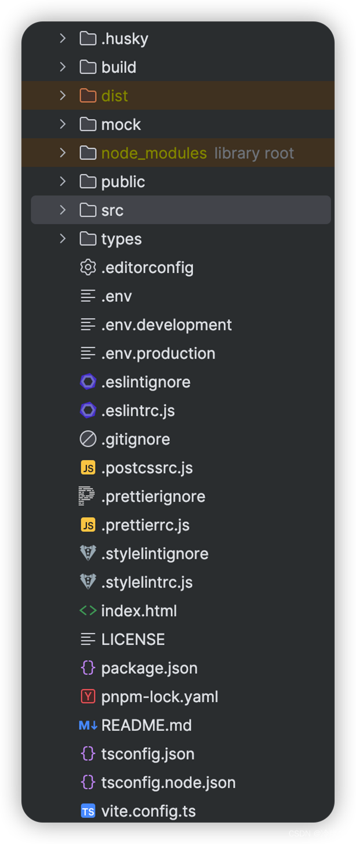Open the vite.config.ts file name
Screen dimensions: 356x844
tap(148, 811)
